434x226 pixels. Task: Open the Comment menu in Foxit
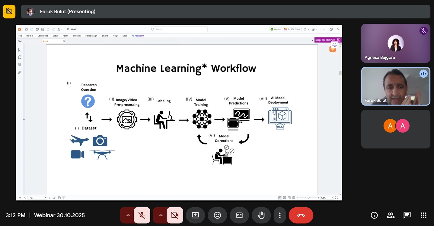click(x=43, y=36)
